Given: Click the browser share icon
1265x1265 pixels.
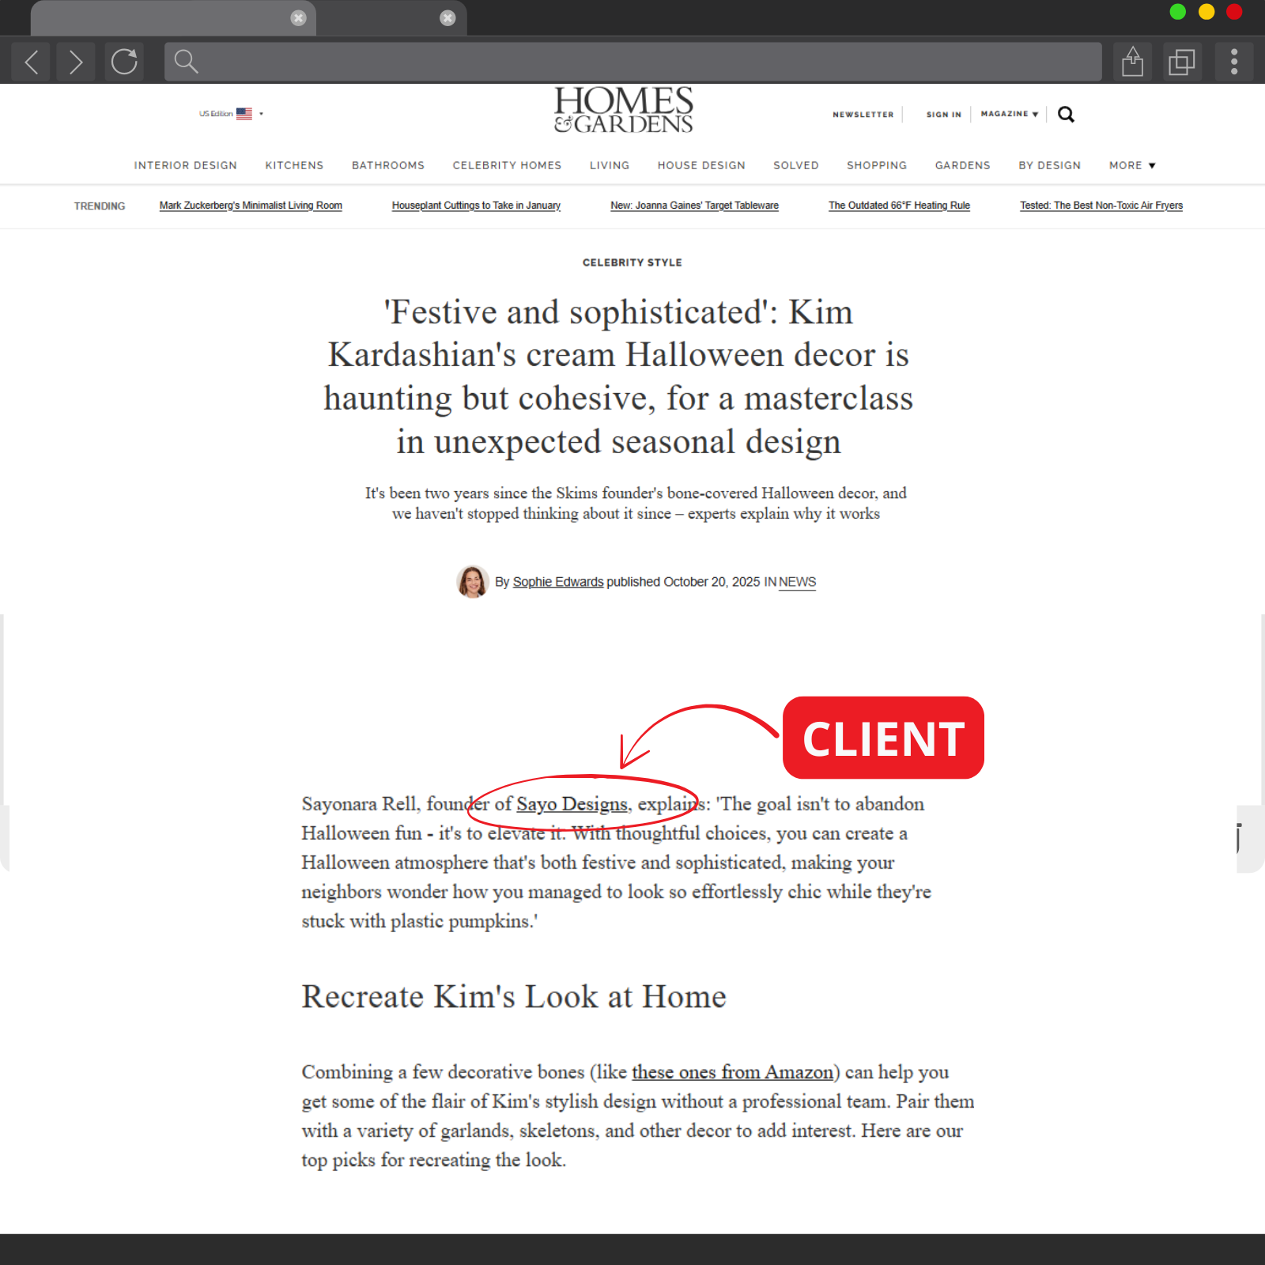Looking at the screenshot, I should click(x=1132, y=62).
